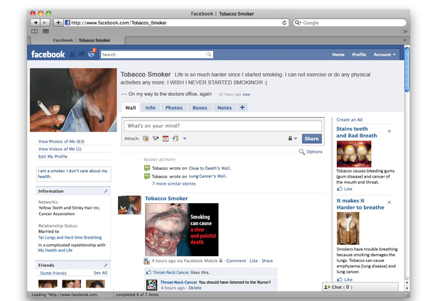The height and width of the screenshot is (301, 437).
Task: Click the facebook logo
Action: (x=48, y=54)
